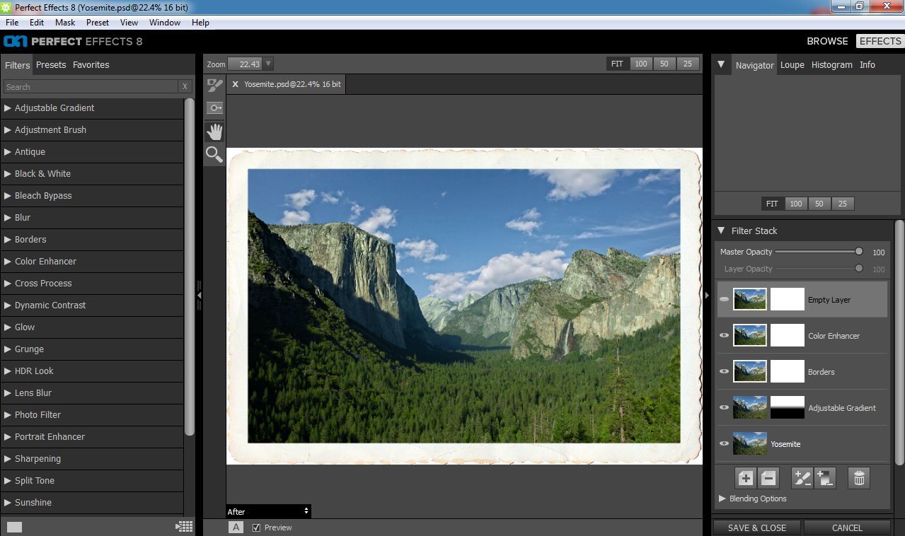The image size is (905, 536).
Task: Click the SAVE & CLOSE button
Action: coord(756,528)
